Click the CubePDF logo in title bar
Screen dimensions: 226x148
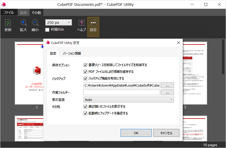[x=4, y=5]
